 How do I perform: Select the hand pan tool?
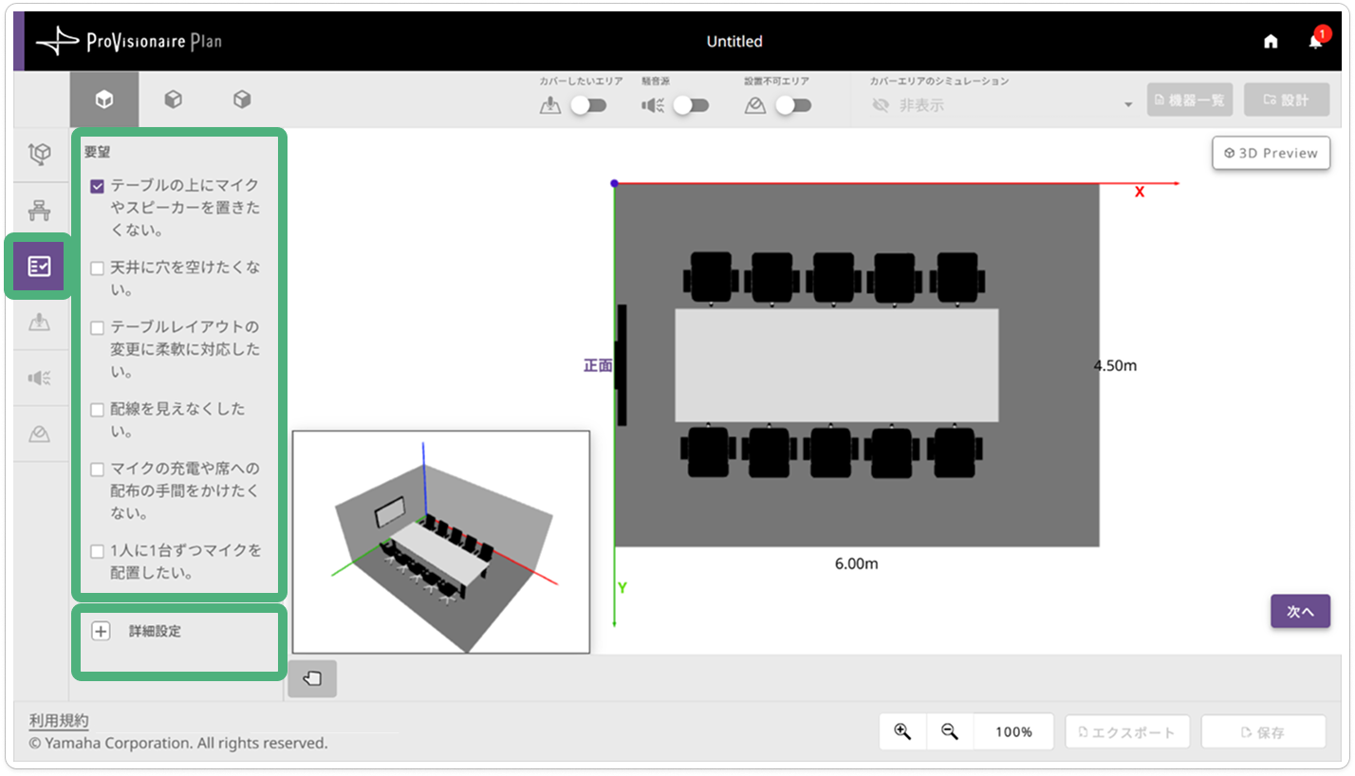click(312, 678)
